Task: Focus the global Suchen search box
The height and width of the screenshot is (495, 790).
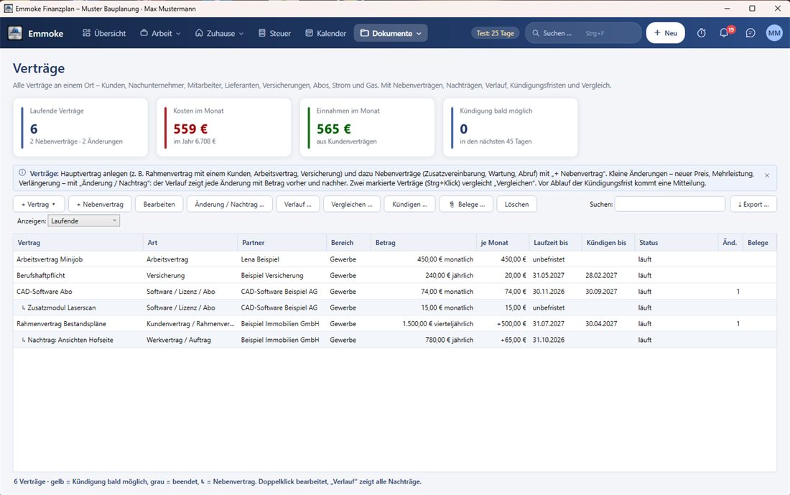Action: point(583,33)
